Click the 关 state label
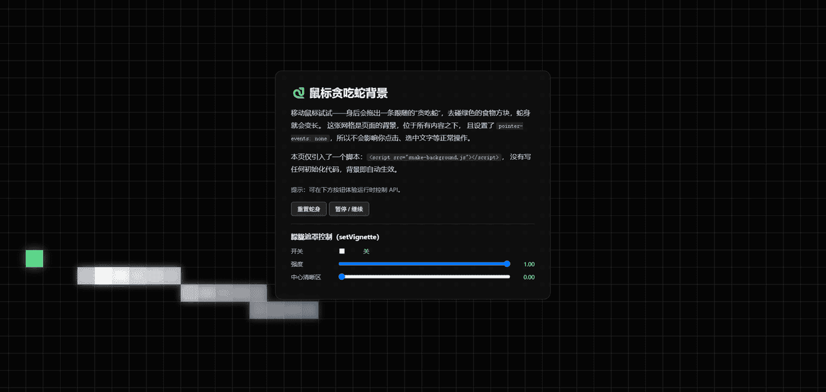 tap(366, 251)
